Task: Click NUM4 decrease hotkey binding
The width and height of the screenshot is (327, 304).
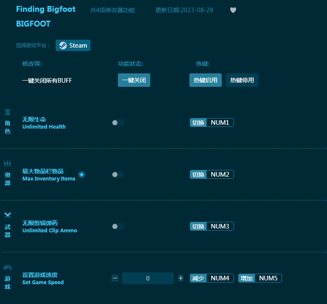Action: click(220, 278)
